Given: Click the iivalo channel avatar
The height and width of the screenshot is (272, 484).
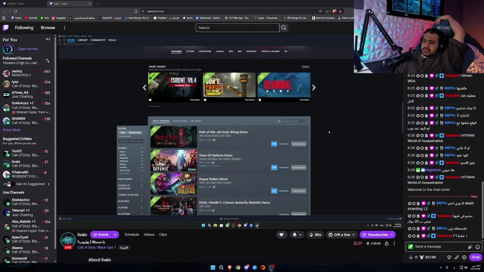Looking at the screenshot, I should 68,240.
